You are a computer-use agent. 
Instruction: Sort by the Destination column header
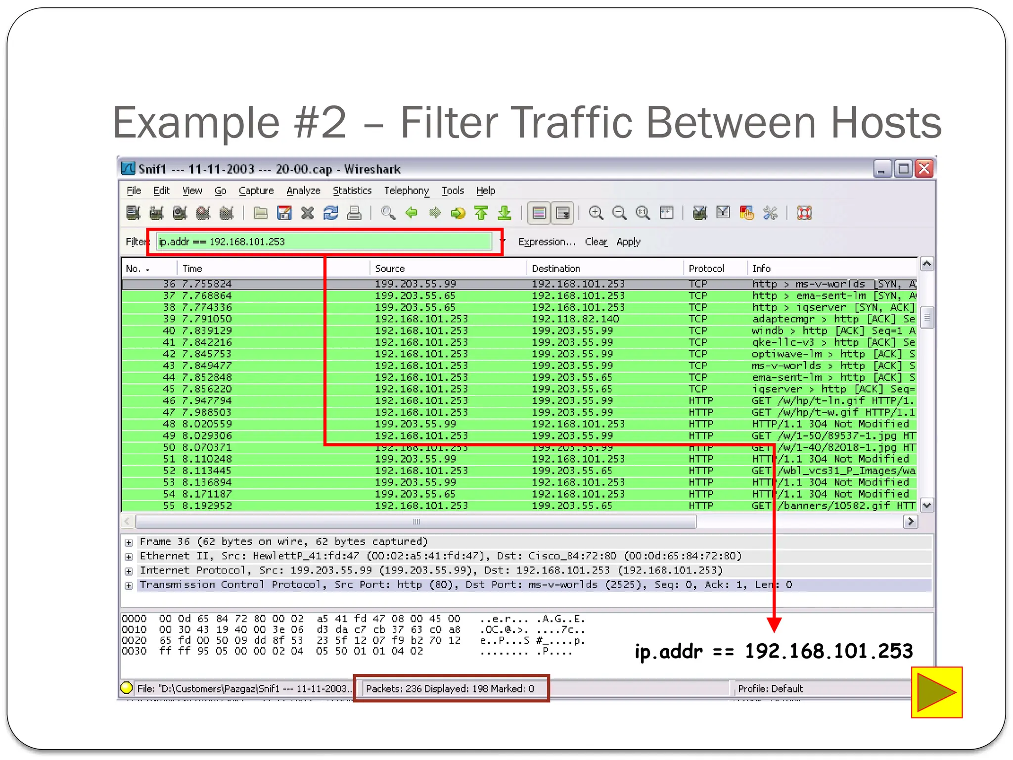point(605,269)
